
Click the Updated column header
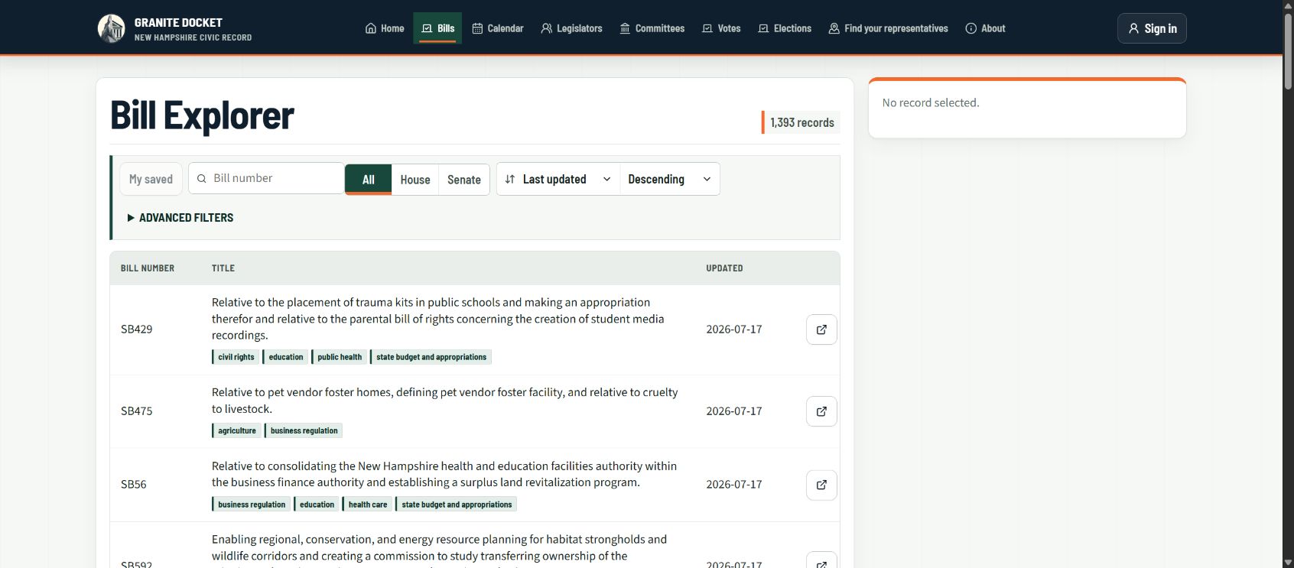[724, 268]
